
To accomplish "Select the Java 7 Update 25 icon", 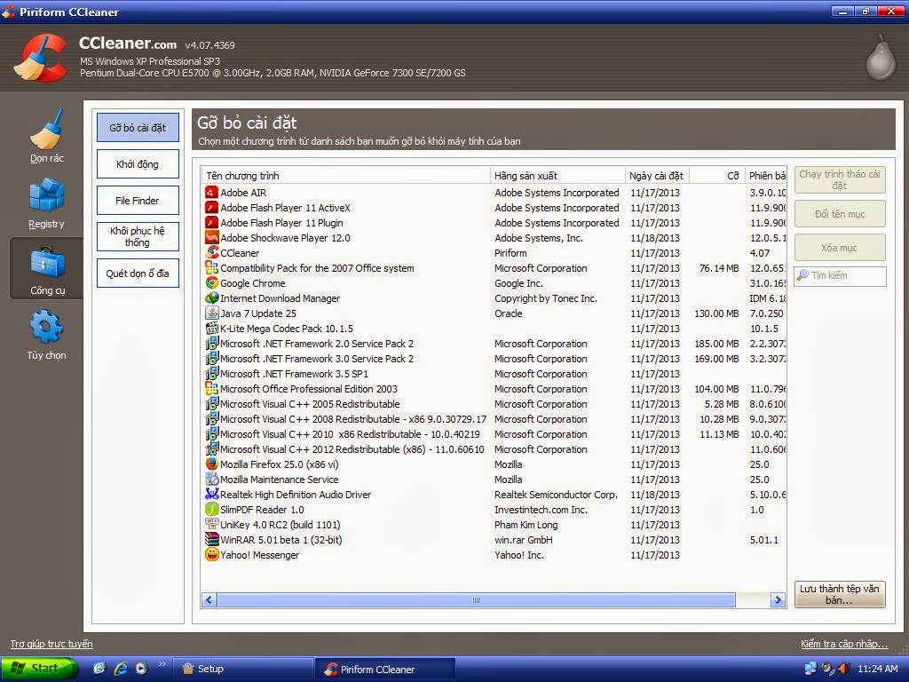I will 211,313.
